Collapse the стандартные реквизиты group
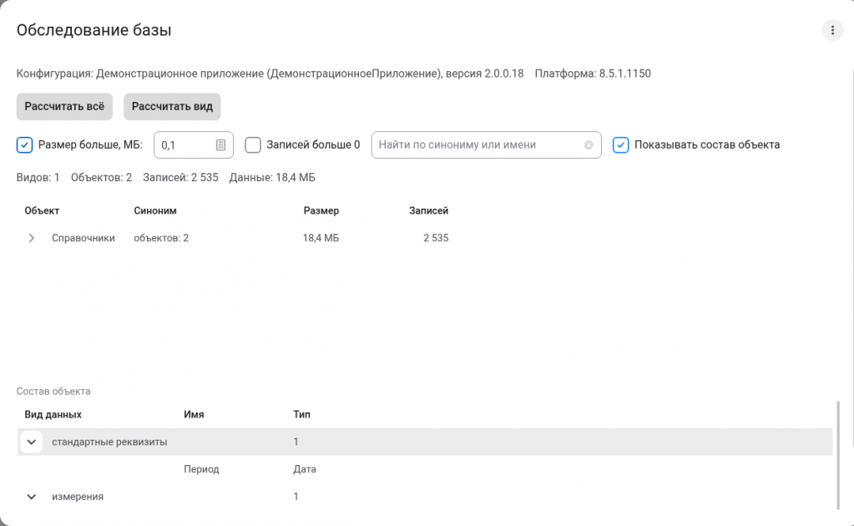This screenshot has height=526, width=854. tap(31, 442)
